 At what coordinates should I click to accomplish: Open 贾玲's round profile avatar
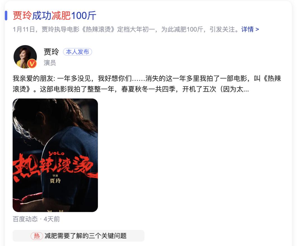25,57
